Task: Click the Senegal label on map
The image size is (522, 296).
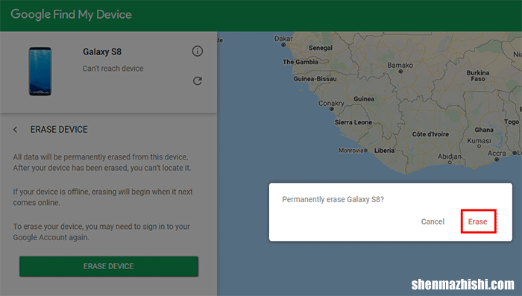Action: click(320, 48)
